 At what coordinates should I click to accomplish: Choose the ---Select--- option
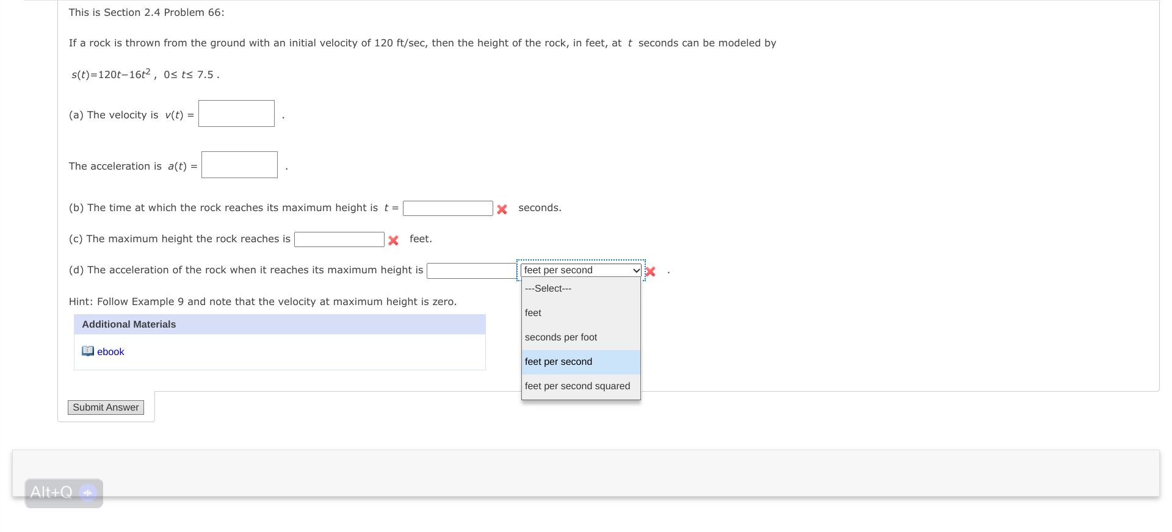(581, 289)
